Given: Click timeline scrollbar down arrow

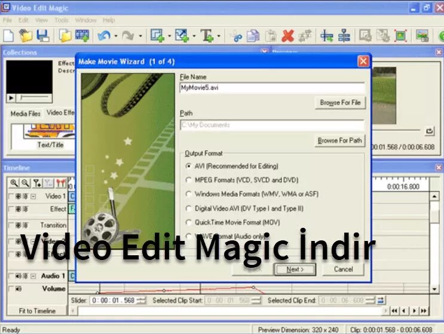Looking at the screenshot, I should 434,289.
